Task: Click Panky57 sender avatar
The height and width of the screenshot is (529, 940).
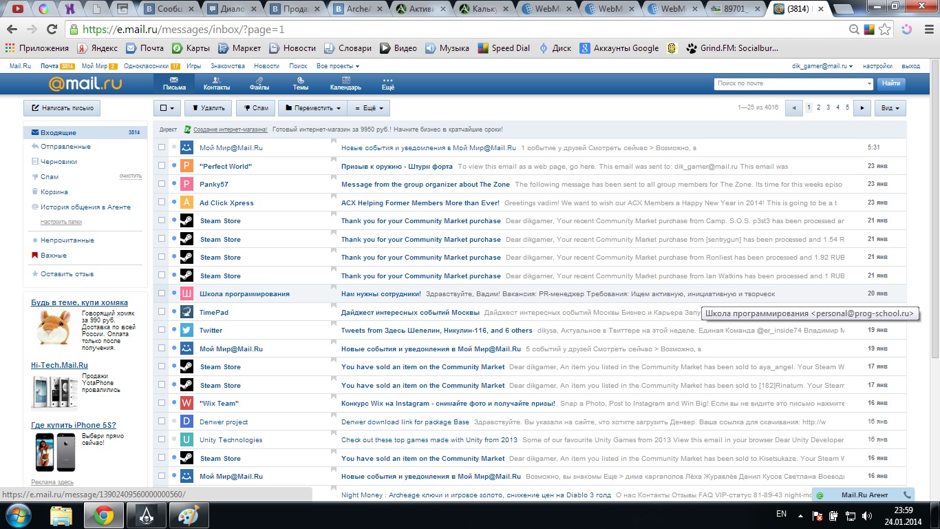Action: (186, 184)
